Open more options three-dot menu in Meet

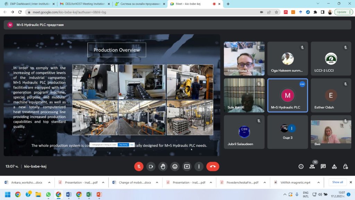[199, 166]
